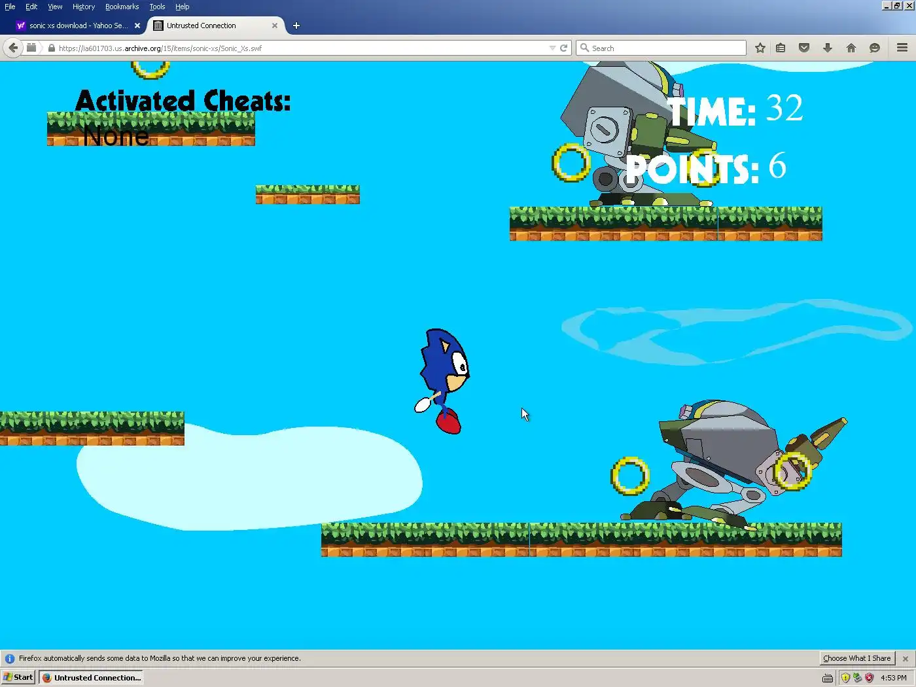Image resolution: width=916 pixels, height=687 pixels.
Task: Close the Yahoo search tab
Action: pyautogui.click(x=137, y=26)
